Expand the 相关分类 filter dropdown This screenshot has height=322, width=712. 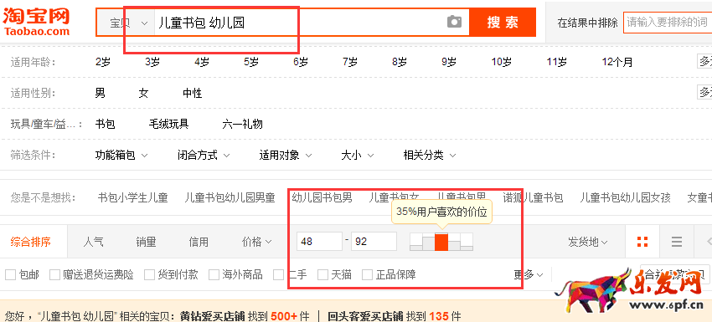click(x=430, y=156)
